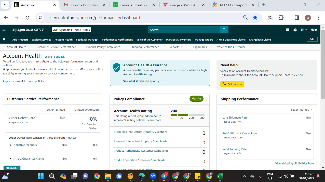Screen dimensions: 325x182
Task: Click the Account Health Assurance shield icon
Action: pos(117,68)
